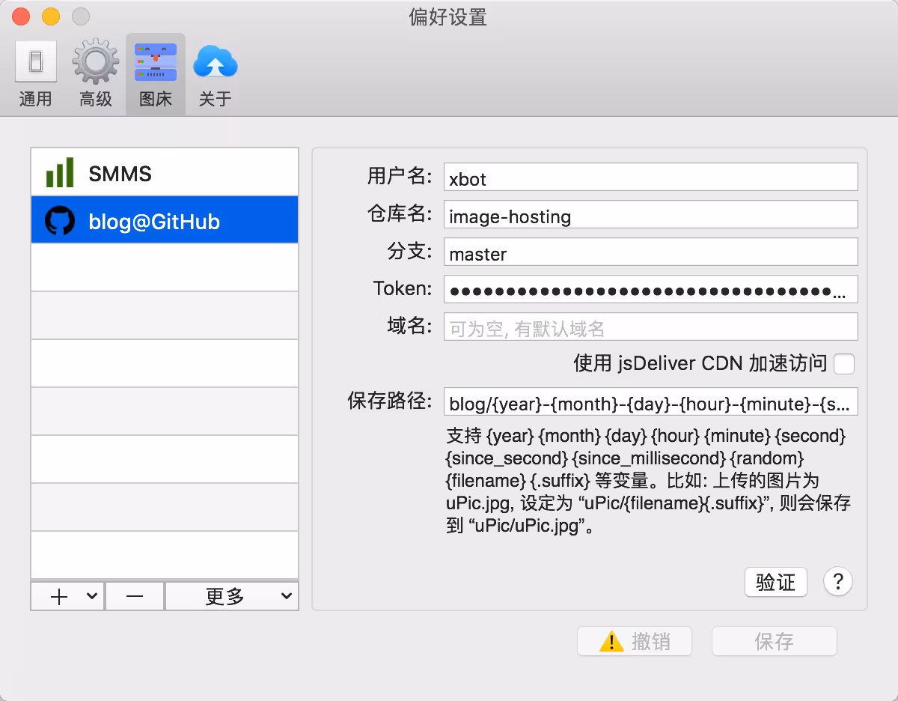Click the 保存 save button
Image resolution: width=898 pixels, height=701 pixels.
pyautogui.click(x=774, y=642)
